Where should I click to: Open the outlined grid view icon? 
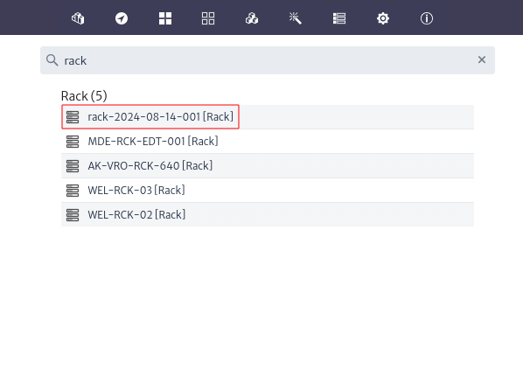click(208, 18)
